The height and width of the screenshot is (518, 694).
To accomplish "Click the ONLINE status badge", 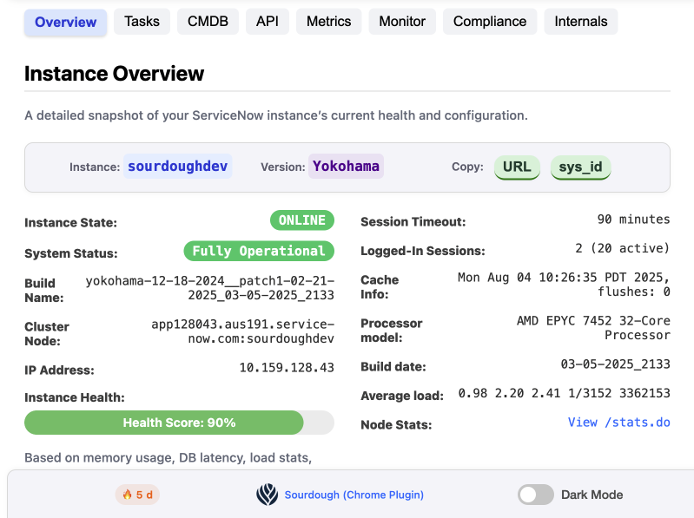I will coord(302,220).
